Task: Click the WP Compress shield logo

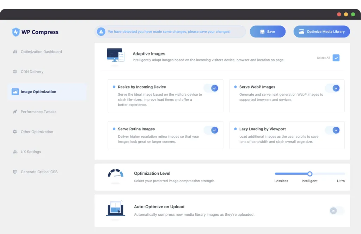Action: click(x=16, y=32)
